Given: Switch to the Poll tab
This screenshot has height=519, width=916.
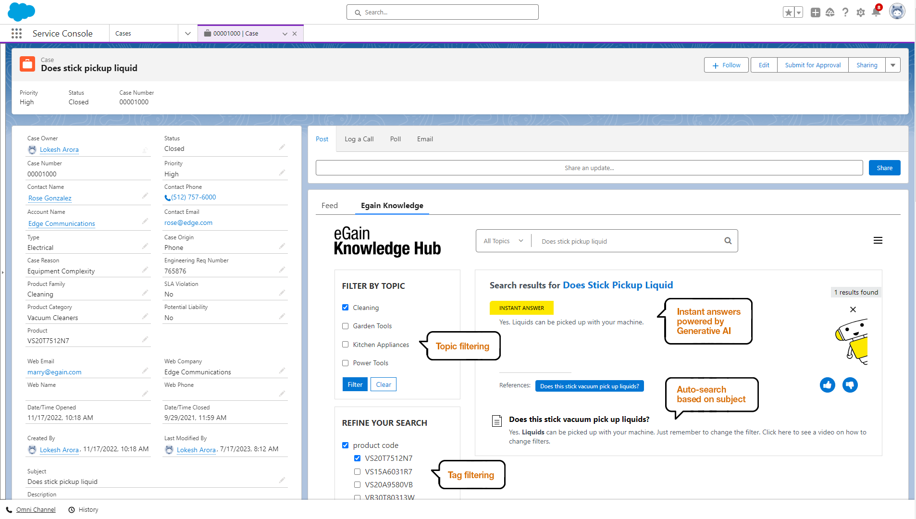Looking at the screenshot, I should coord(396,139).
